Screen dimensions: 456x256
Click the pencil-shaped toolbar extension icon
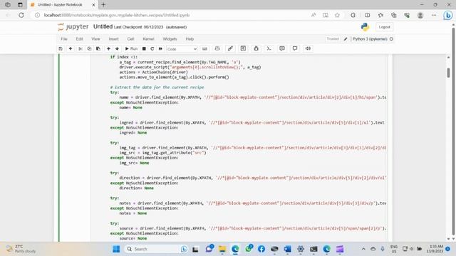230,49
